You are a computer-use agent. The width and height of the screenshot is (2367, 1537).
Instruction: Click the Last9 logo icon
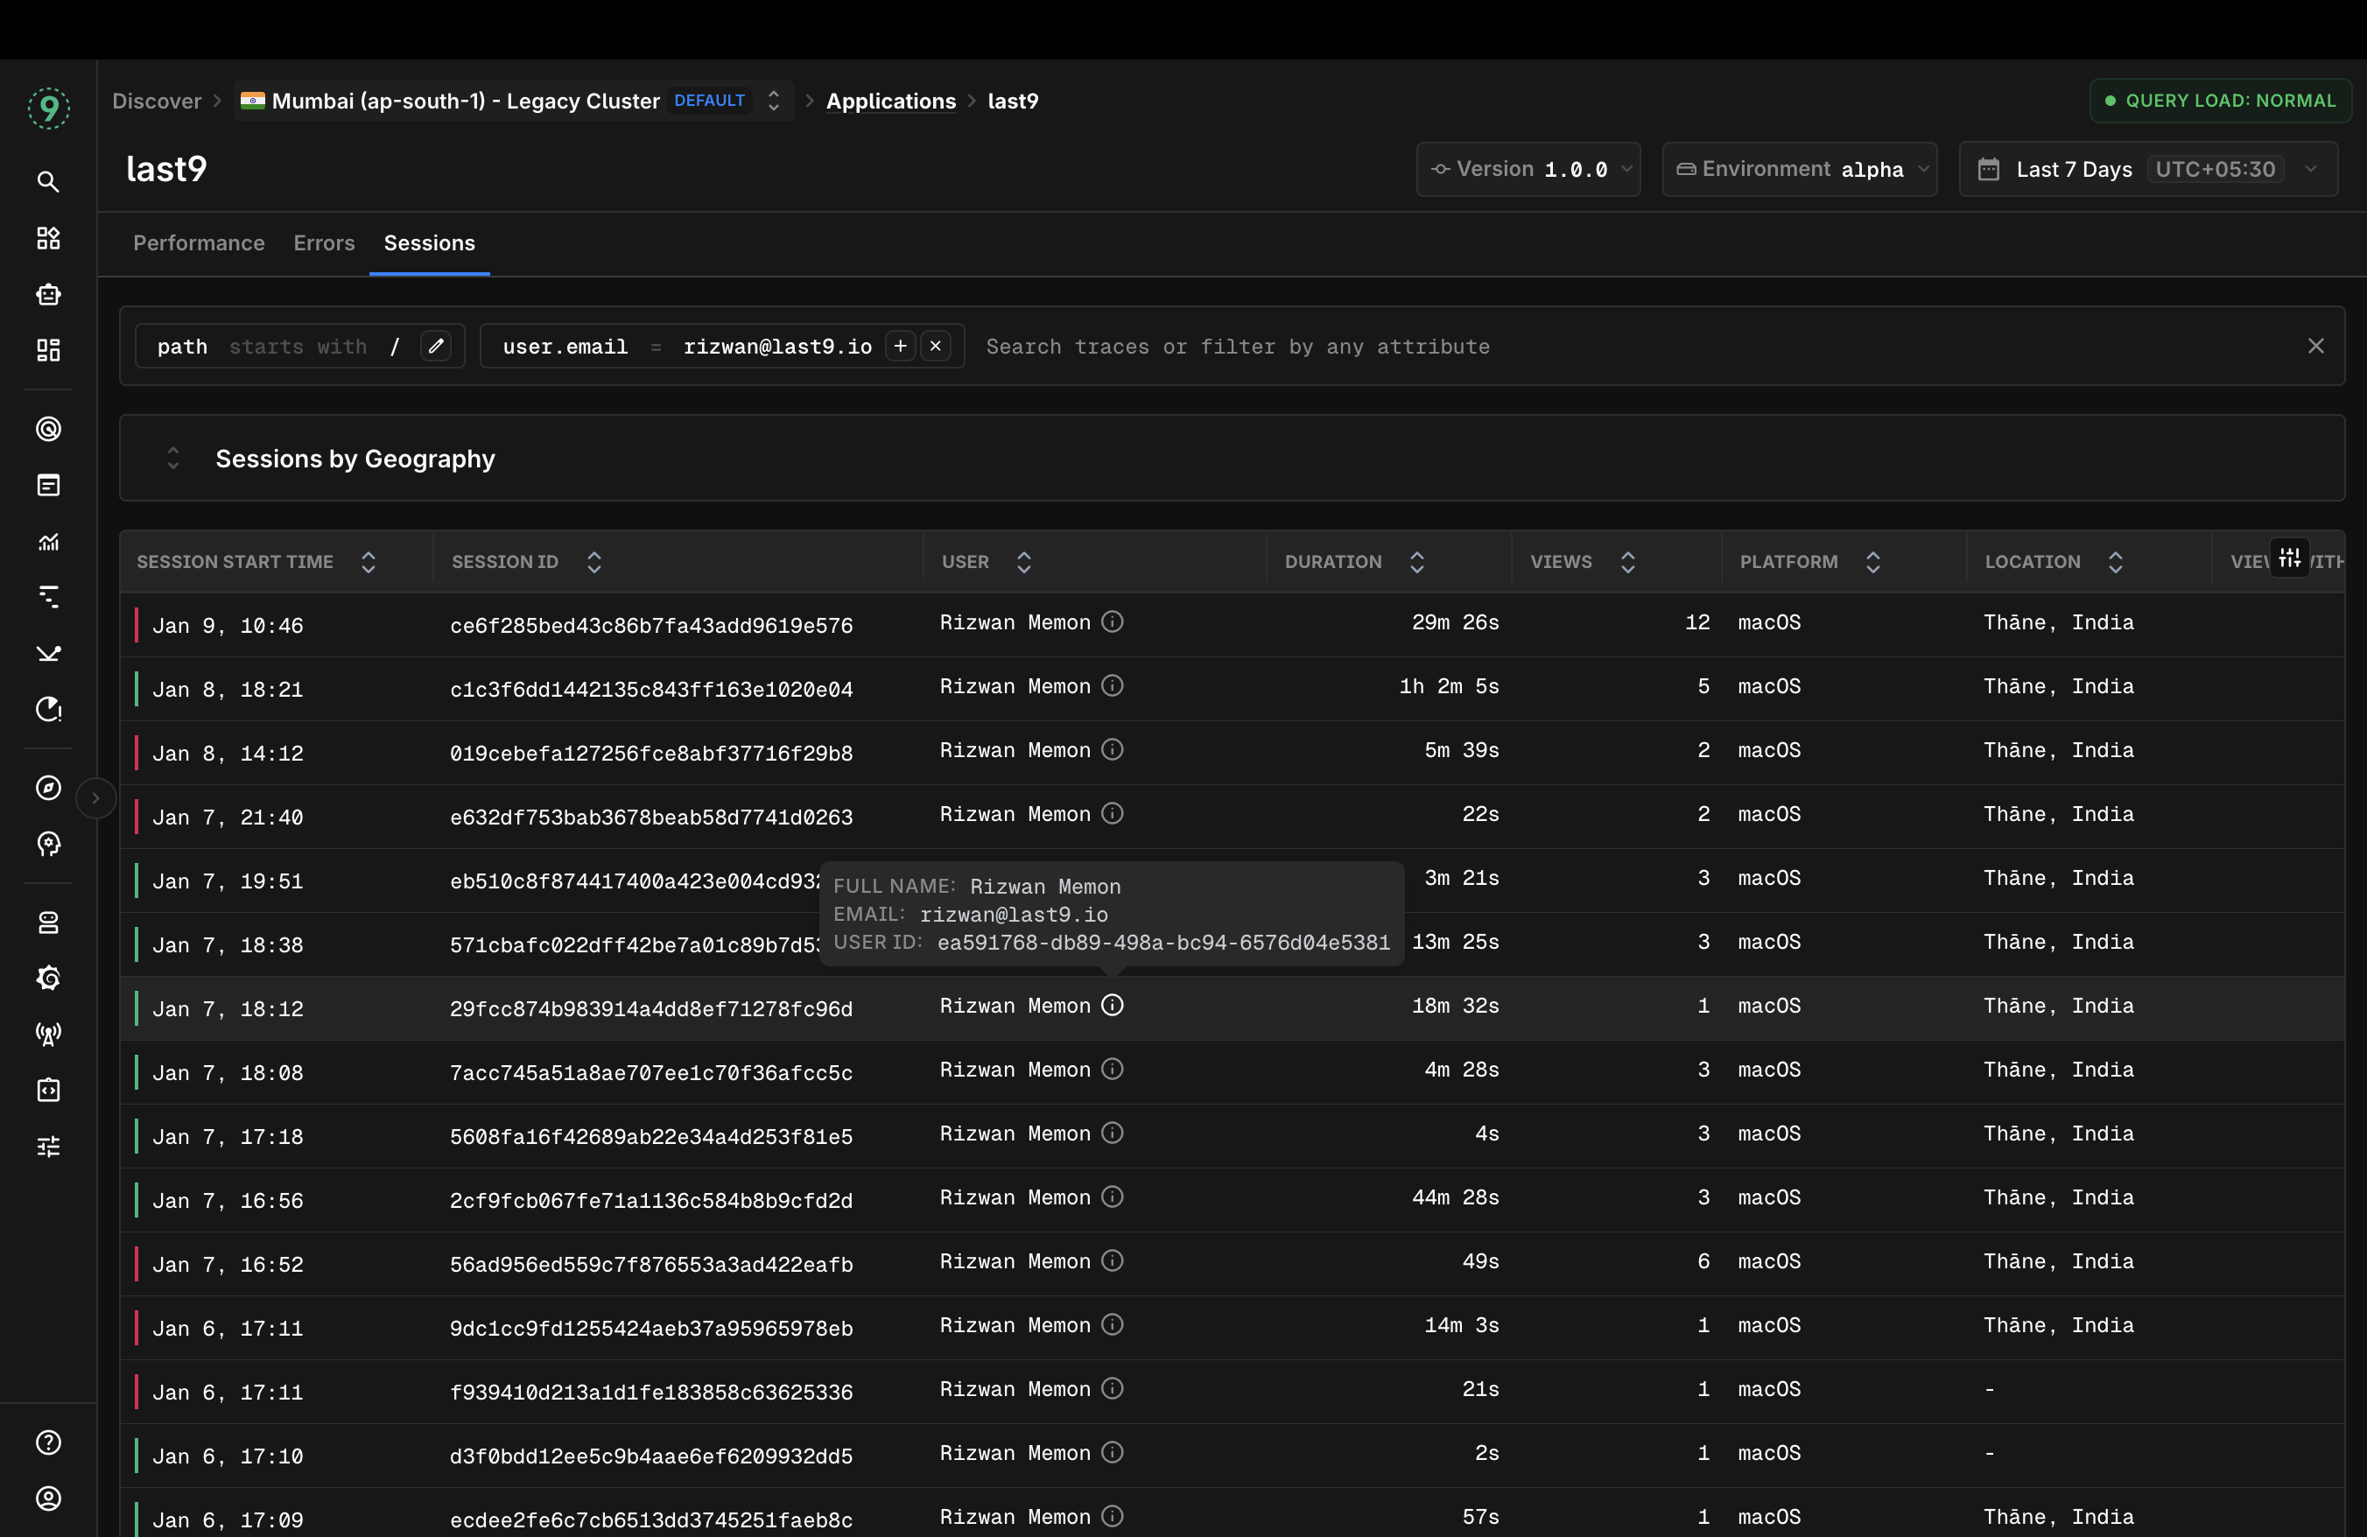click(x=48, y=108)
